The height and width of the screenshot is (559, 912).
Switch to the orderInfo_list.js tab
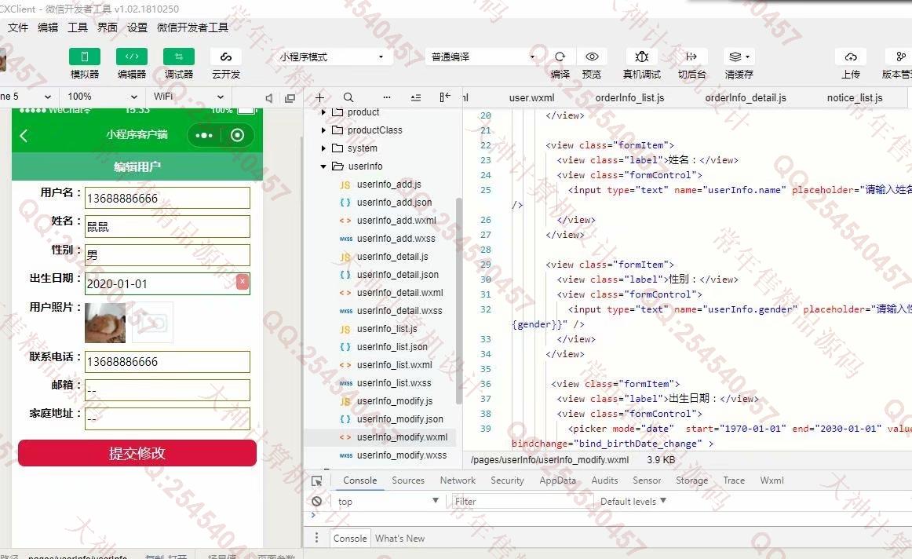click(629, 97)
